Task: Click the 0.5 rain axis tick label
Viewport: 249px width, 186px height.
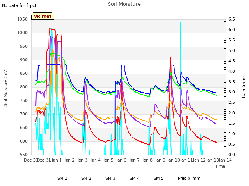Action: (231, 144)
